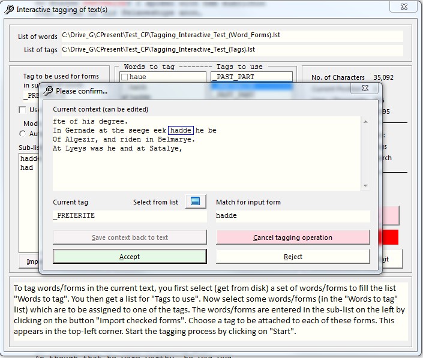Select the radio button under Mode
The image size is (423, 358).
pyautogui.click(x=23, y=134)
